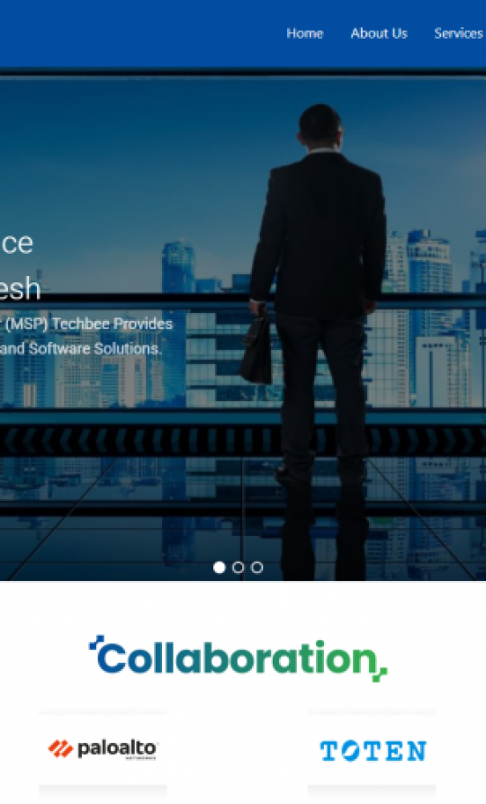Click the Collaboration heading graphic
Viewport: 486px width, 804px height.
point(238,658)
